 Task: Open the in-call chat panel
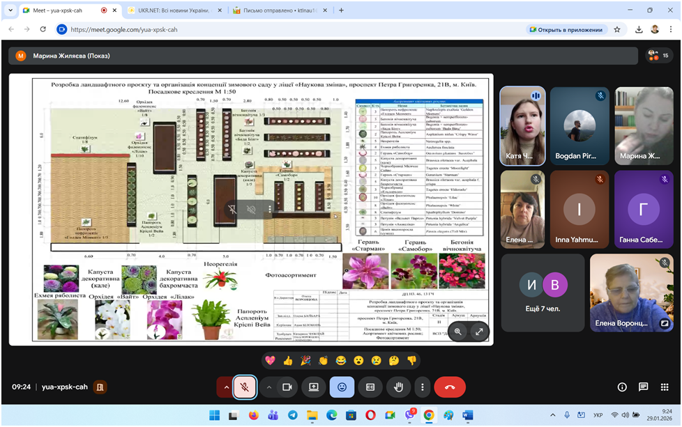tap(644, 387)
